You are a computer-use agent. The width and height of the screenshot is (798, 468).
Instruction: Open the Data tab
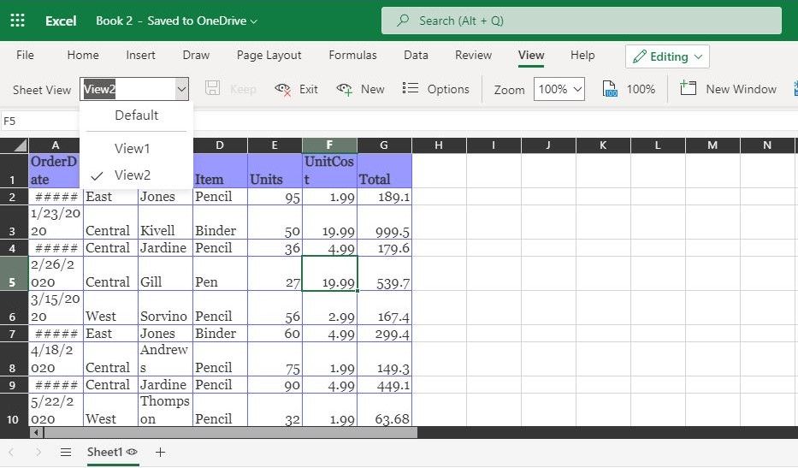tap(416, 55)
